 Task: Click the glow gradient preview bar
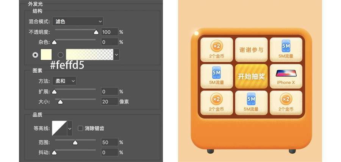[89, 55]
